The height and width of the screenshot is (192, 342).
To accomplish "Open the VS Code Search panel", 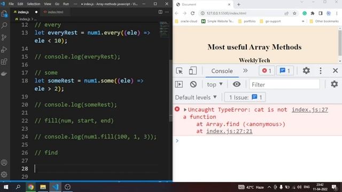I will tap(4, 26).
